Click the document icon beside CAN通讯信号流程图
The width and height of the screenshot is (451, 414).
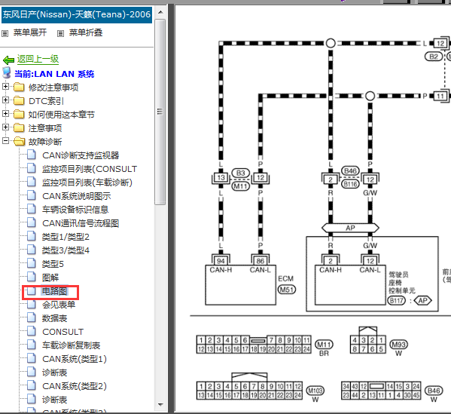point(32,222)
